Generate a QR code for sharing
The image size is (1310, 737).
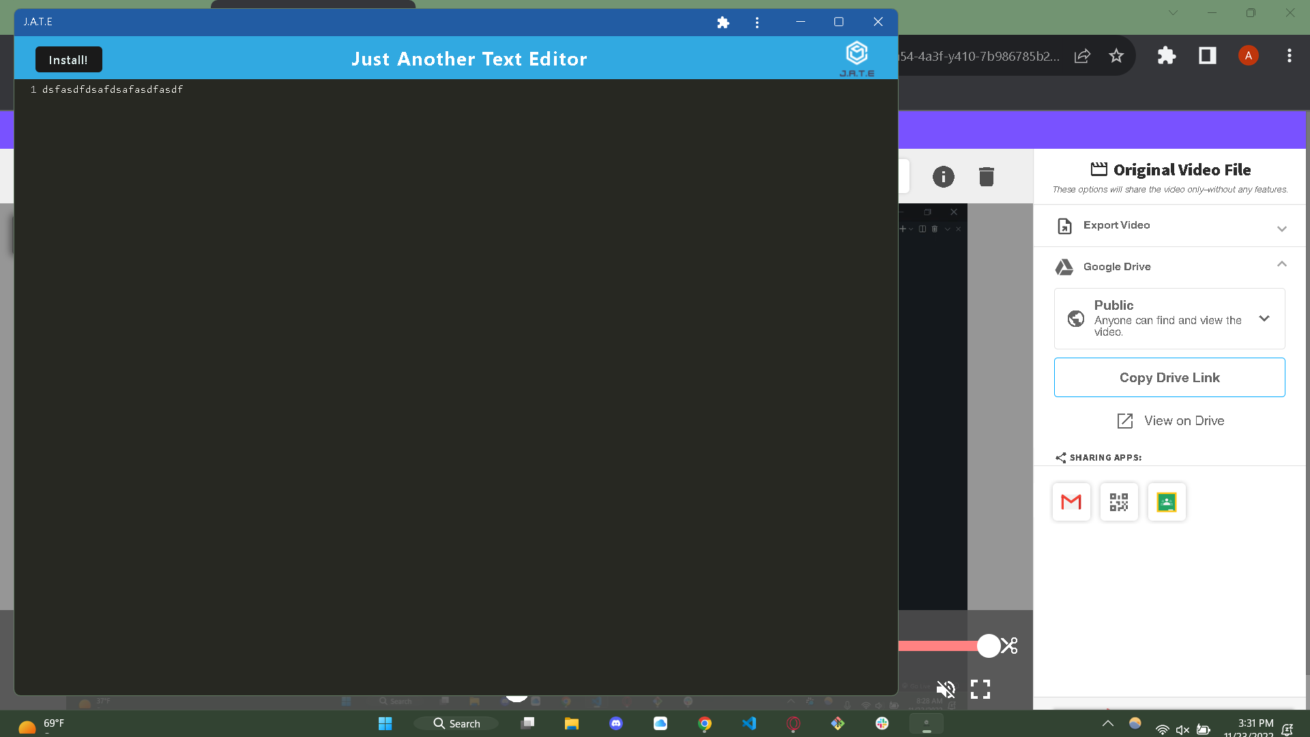(1119, 502)
